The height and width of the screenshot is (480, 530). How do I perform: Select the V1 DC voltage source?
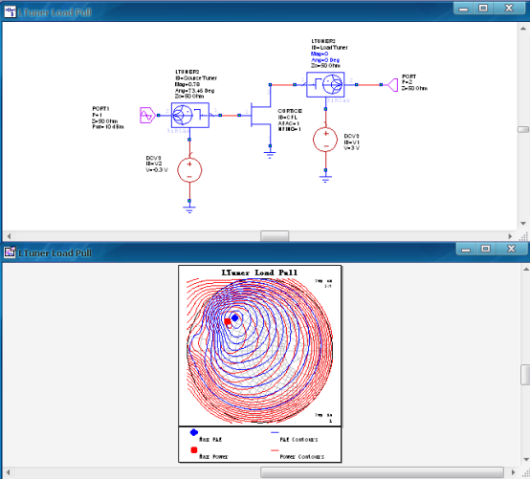pyautogui.click(x=325, y=140)
